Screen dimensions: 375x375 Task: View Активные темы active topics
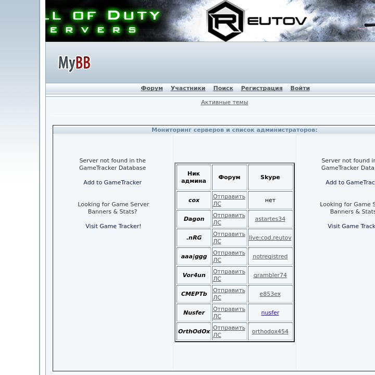[224, 102]
